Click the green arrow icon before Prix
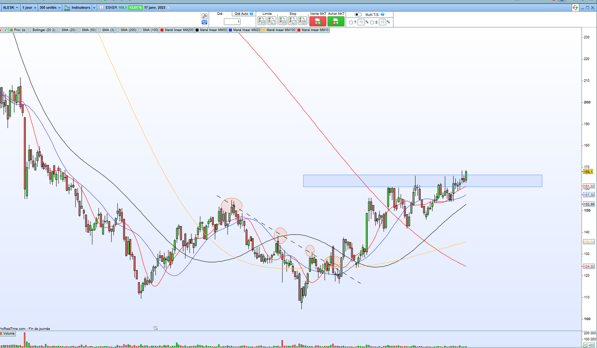Image resolution: width=597 pixels, height=348 pixels. tap(5, 30)
